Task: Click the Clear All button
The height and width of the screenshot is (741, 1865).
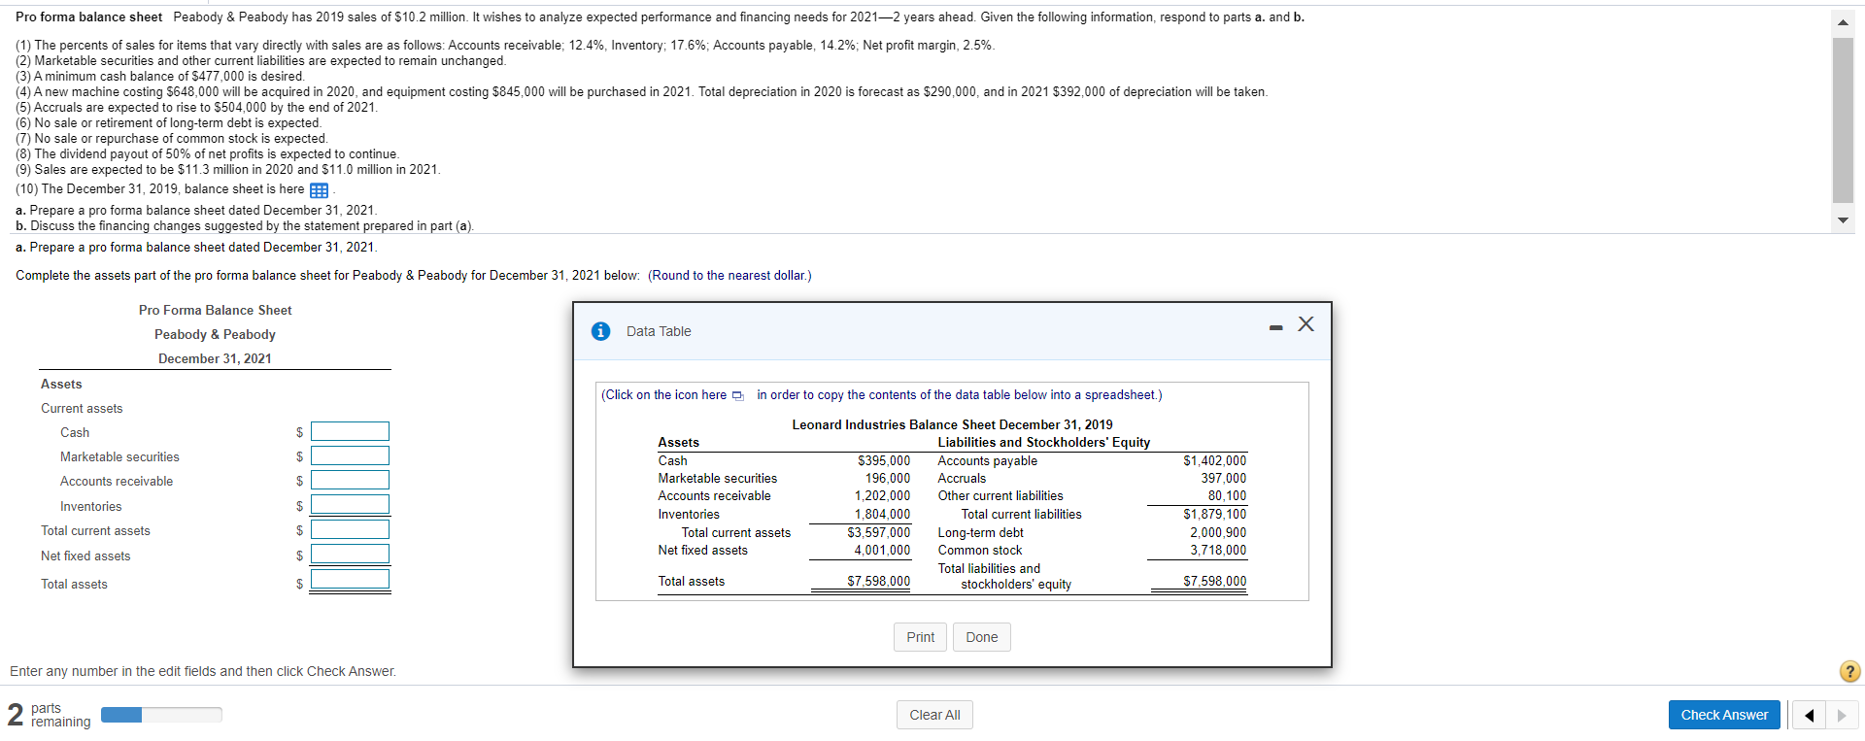Action: pos(934,715)
